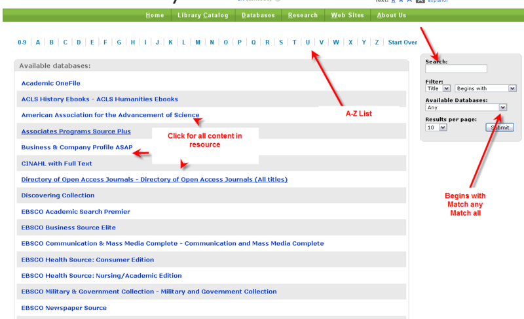Expand the Results per page dropdown
This screenshot has height=319, width=524.
(x=436, y=127)
